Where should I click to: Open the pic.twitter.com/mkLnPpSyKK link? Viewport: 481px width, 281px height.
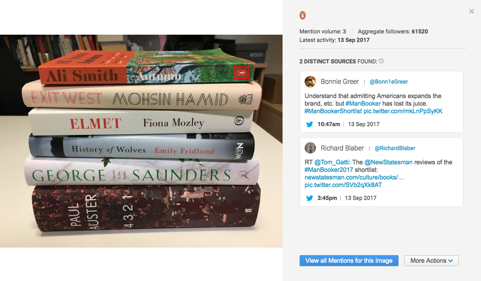[x=403, y=111]
